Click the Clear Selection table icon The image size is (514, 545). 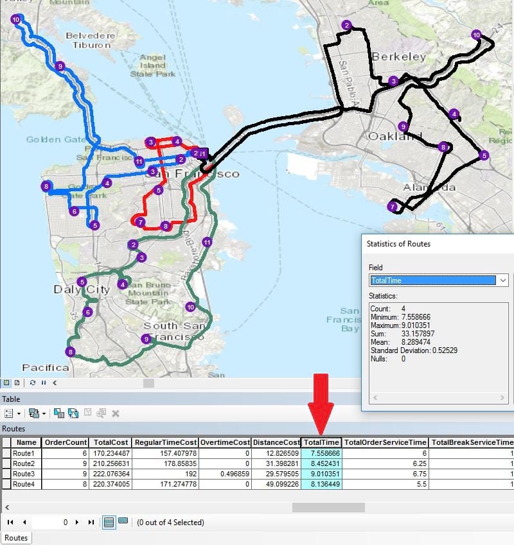coord(87,413)
